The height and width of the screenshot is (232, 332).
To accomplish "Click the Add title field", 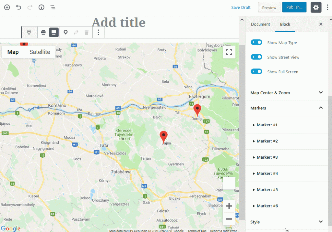I will click(x=119, y=22).
